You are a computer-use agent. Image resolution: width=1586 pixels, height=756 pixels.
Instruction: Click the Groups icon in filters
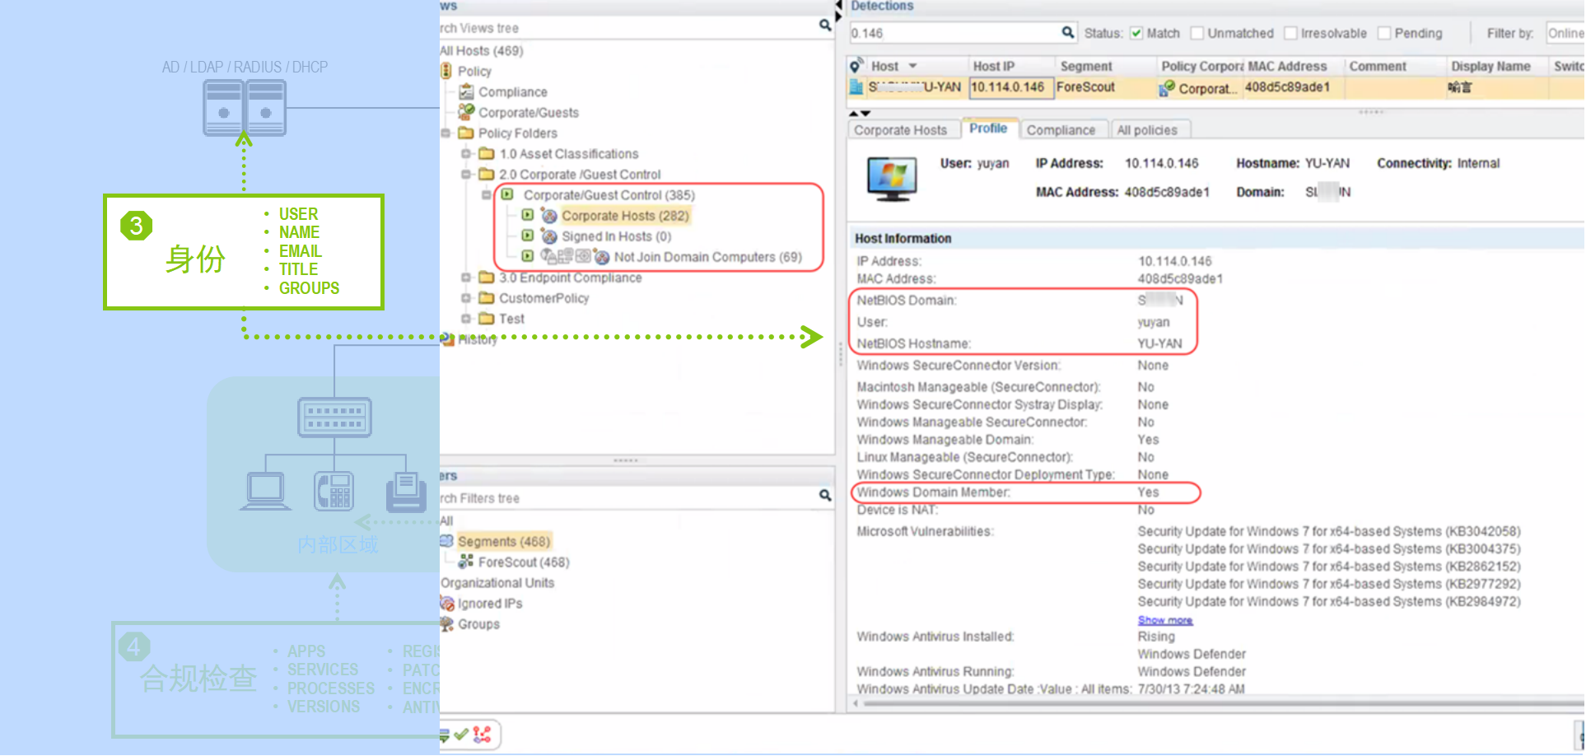(447, 624)
